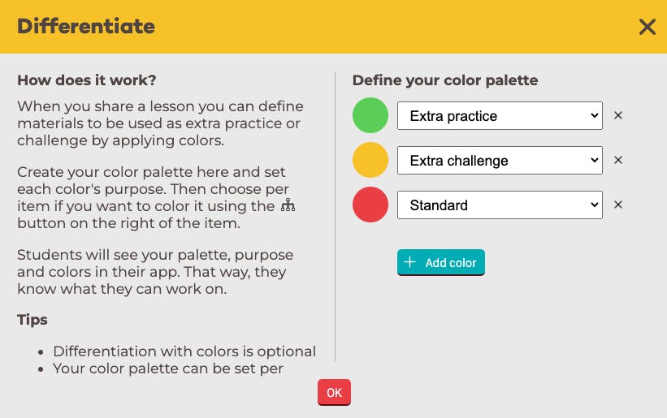The image size is (667, 418).
Task: Select the yellow color swatch
Action: 370,160
